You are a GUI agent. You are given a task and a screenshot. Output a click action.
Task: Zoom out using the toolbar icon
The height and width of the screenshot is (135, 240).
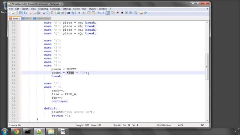click(x=83, y=13)
